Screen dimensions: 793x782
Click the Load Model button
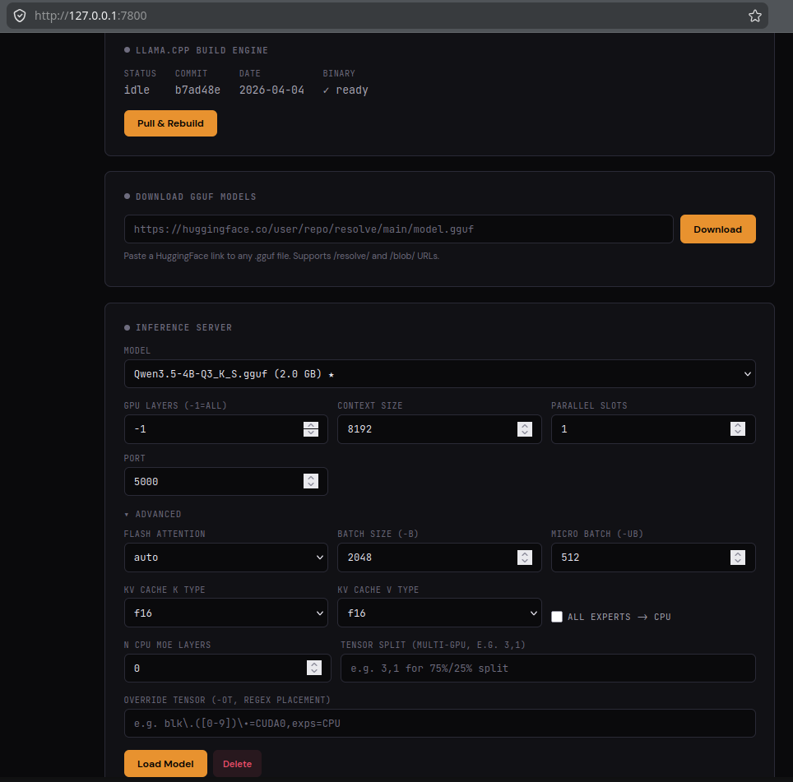coord(165,763)
